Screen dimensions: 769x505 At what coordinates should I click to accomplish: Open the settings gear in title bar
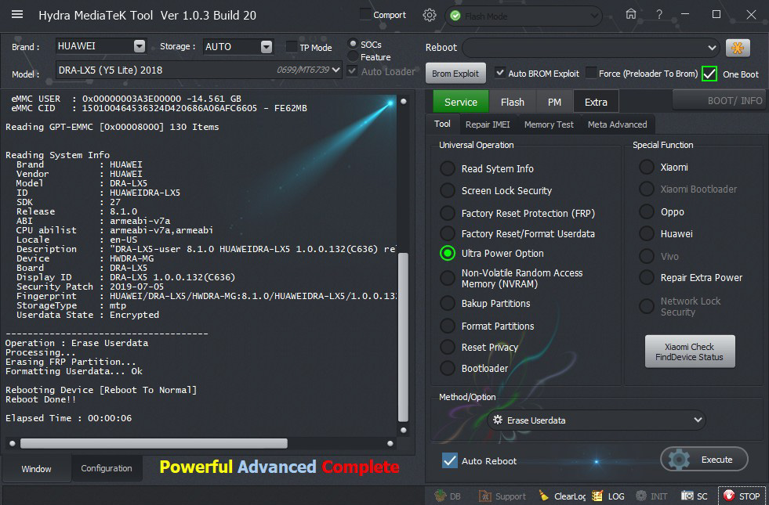tap(429, 15)
